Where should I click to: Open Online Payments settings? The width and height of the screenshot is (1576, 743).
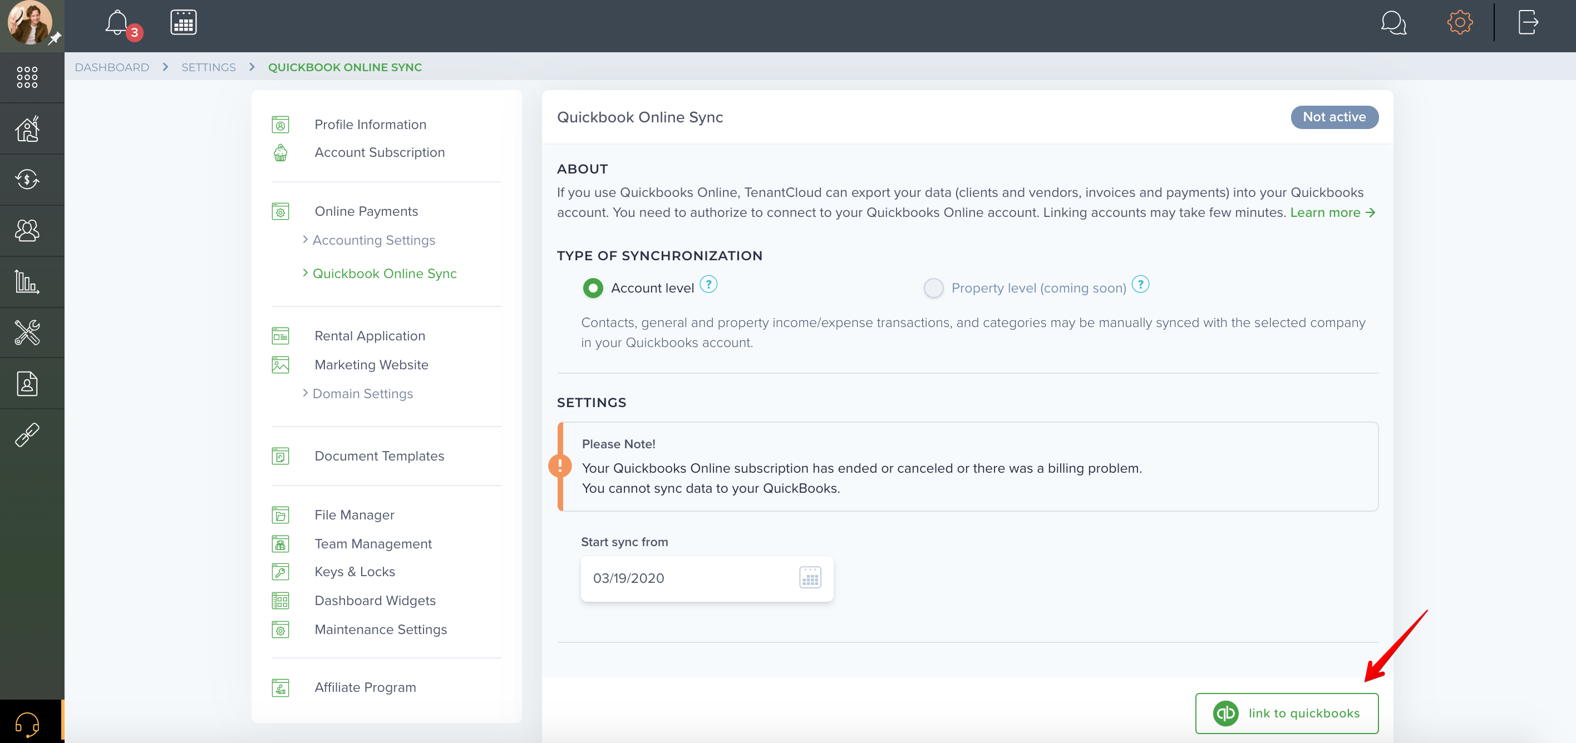366,211
